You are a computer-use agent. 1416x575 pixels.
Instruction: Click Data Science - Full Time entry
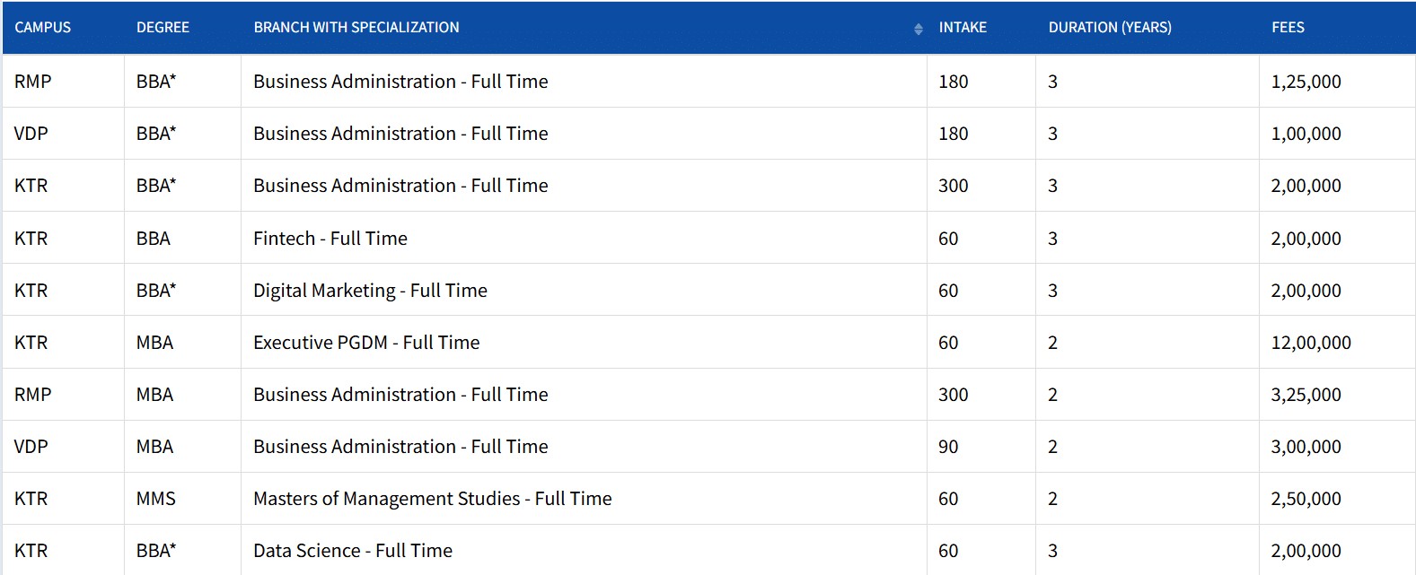point(353,551)
